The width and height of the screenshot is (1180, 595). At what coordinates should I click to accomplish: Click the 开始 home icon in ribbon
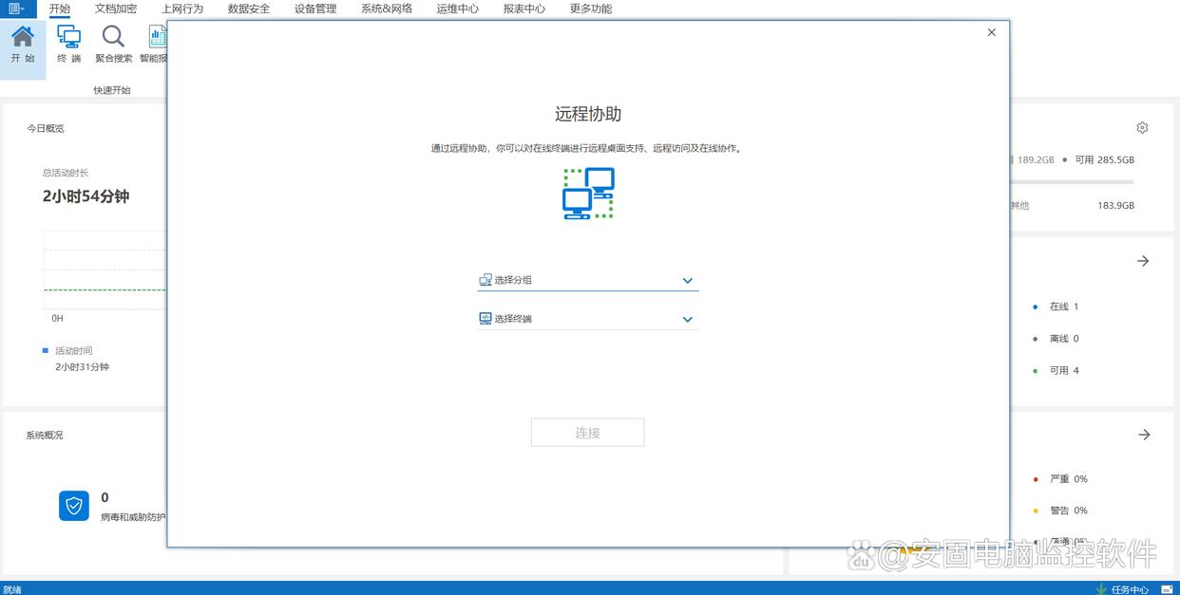(23, 38)
